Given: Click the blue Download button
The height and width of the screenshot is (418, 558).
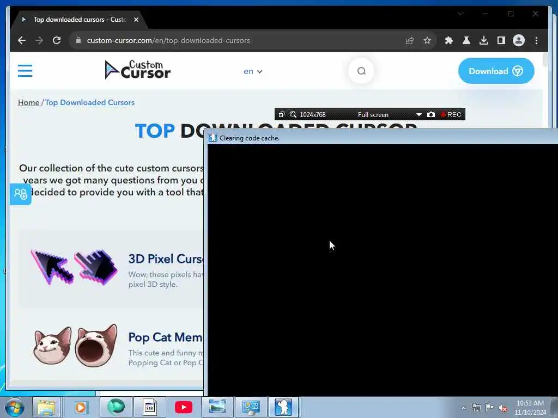Looking at the screenshot, I should coord(496,71).
